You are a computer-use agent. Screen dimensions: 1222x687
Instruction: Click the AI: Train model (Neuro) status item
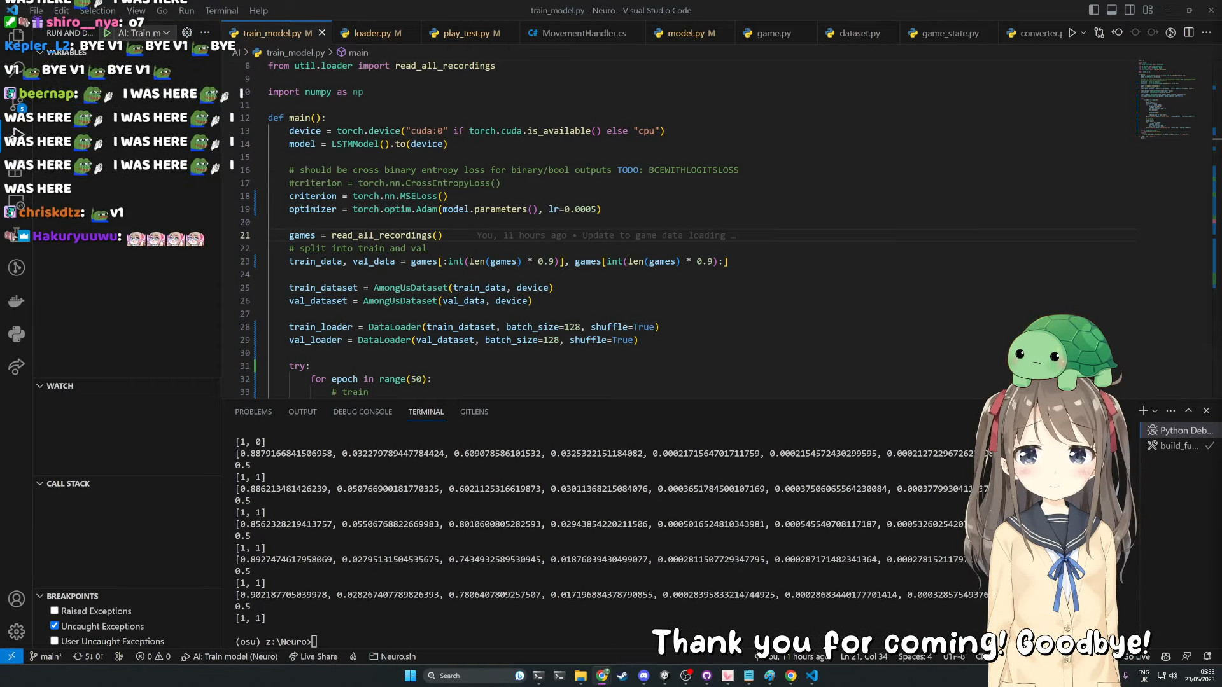click(x=230, y=656)
